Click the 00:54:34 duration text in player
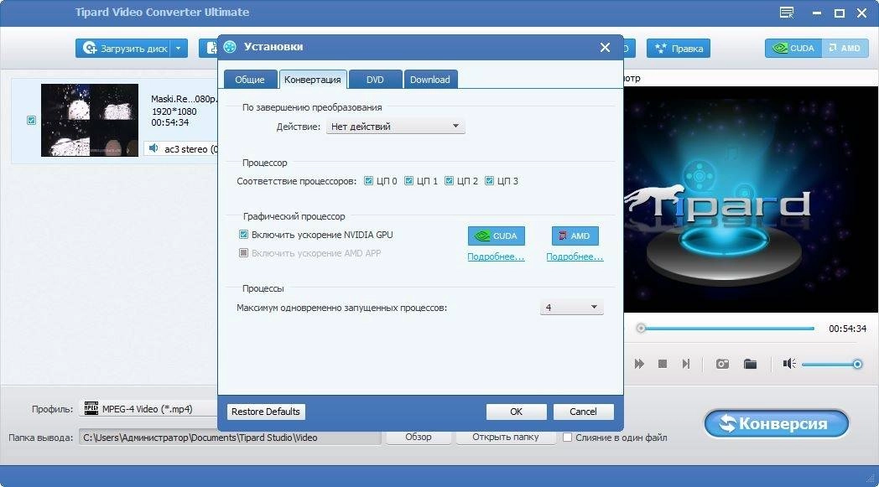This screenshot has width=879, height=487. pos(848,329)
